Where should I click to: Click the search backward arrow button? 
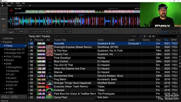click(2, 16)
